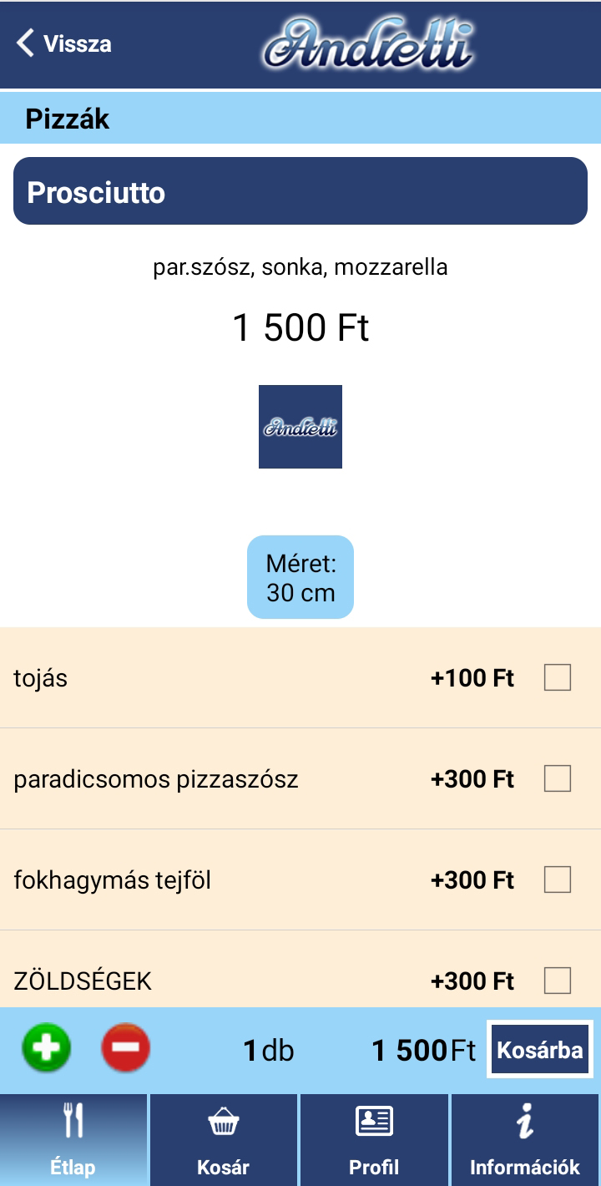The height and width of the screenshot is (1186, 601).
Task: Click the Andretti logo in header
Action: 368,44
